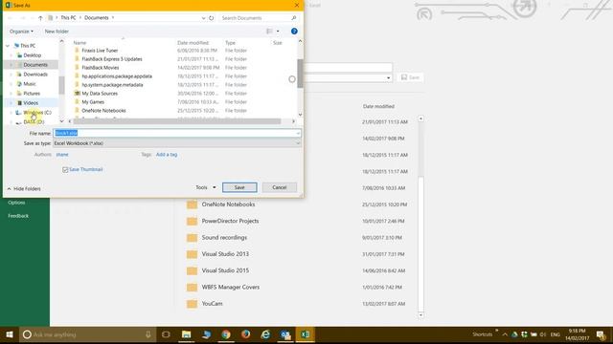613x344 pixels.
Task: Open the PowerDirector Projects folder in Excel
Action: (230, 221)
